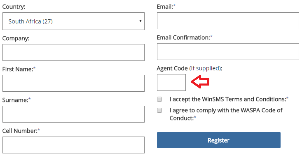Click inside the First Name input box
Image resolution: width=302 pixels, height=160 pixels.
73,83
